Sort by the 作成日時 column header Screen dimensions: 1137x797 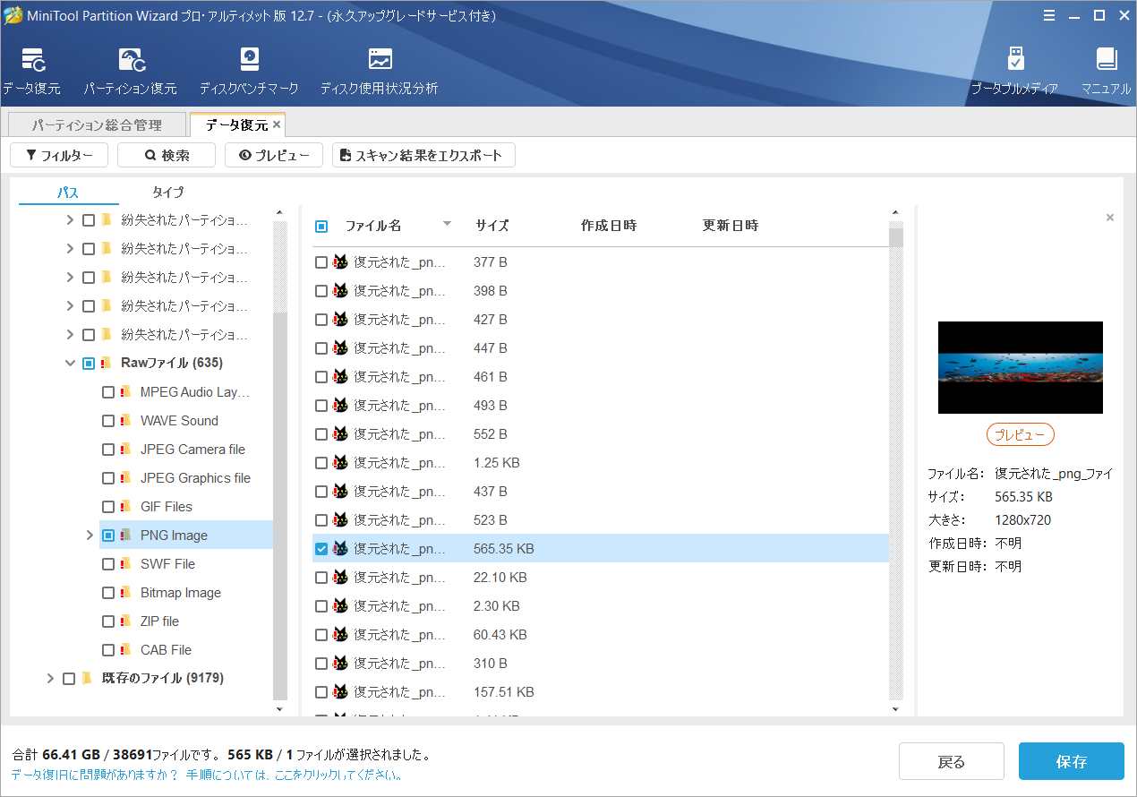609,226
